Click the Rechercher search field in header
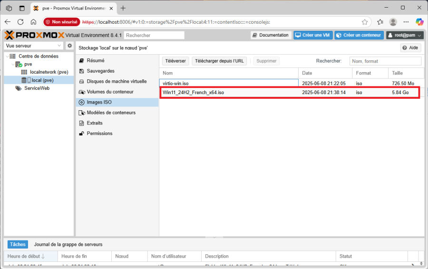 click(154, 35)
